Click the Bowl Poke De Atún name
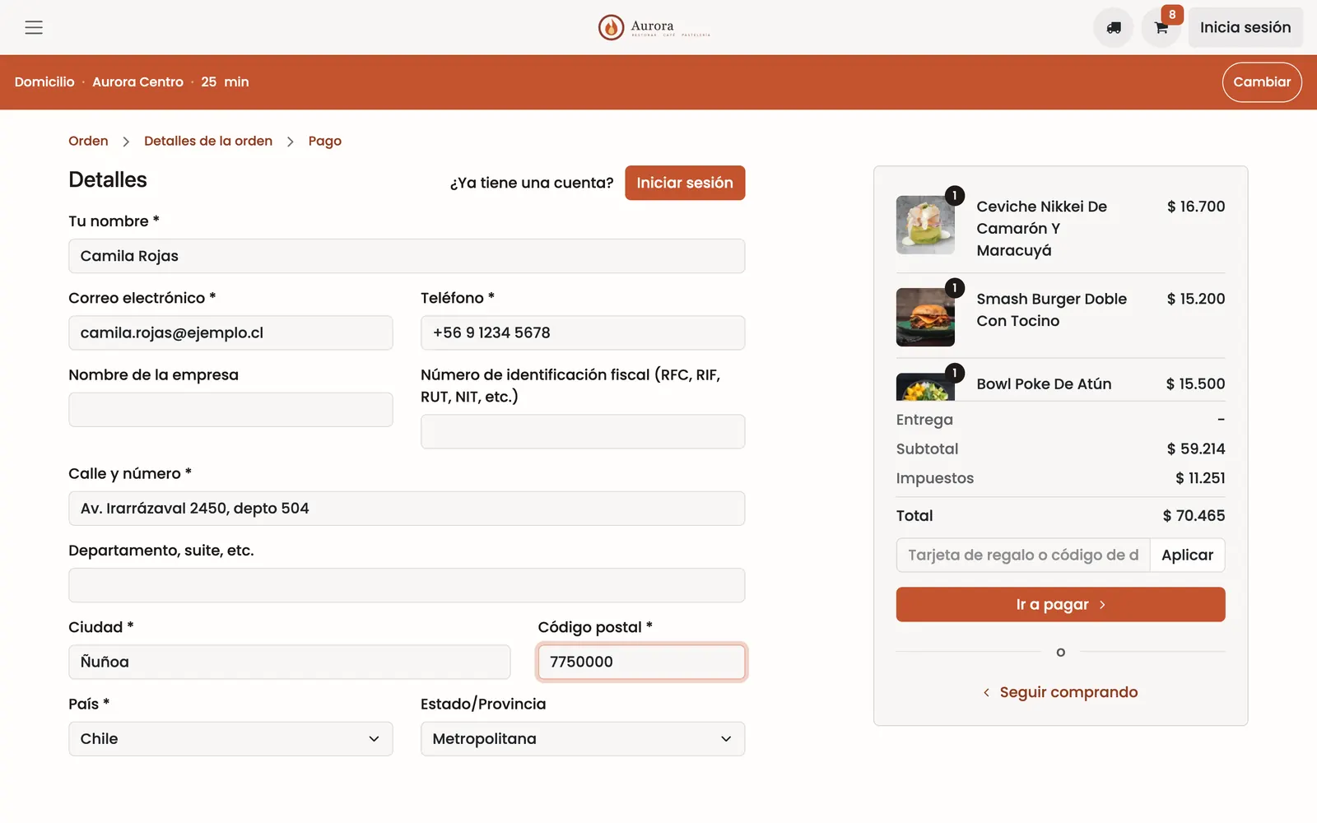The height and width of the screenshot is (823, 1317). [1044, 384]
